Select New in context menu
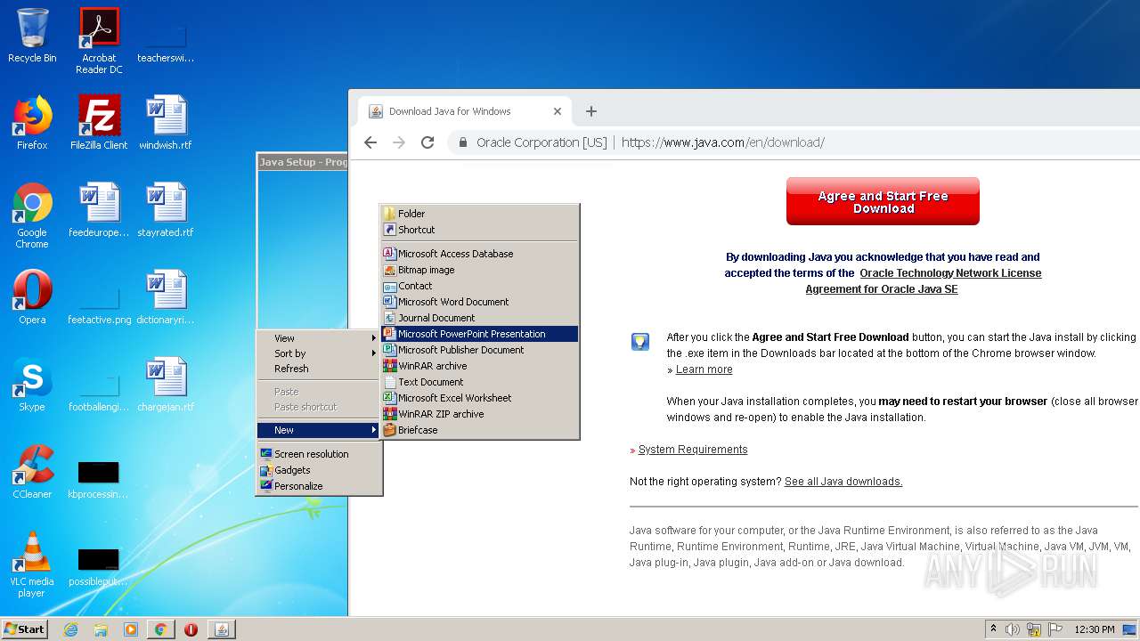Screen dimensions: 1140x641 (319, 430)
